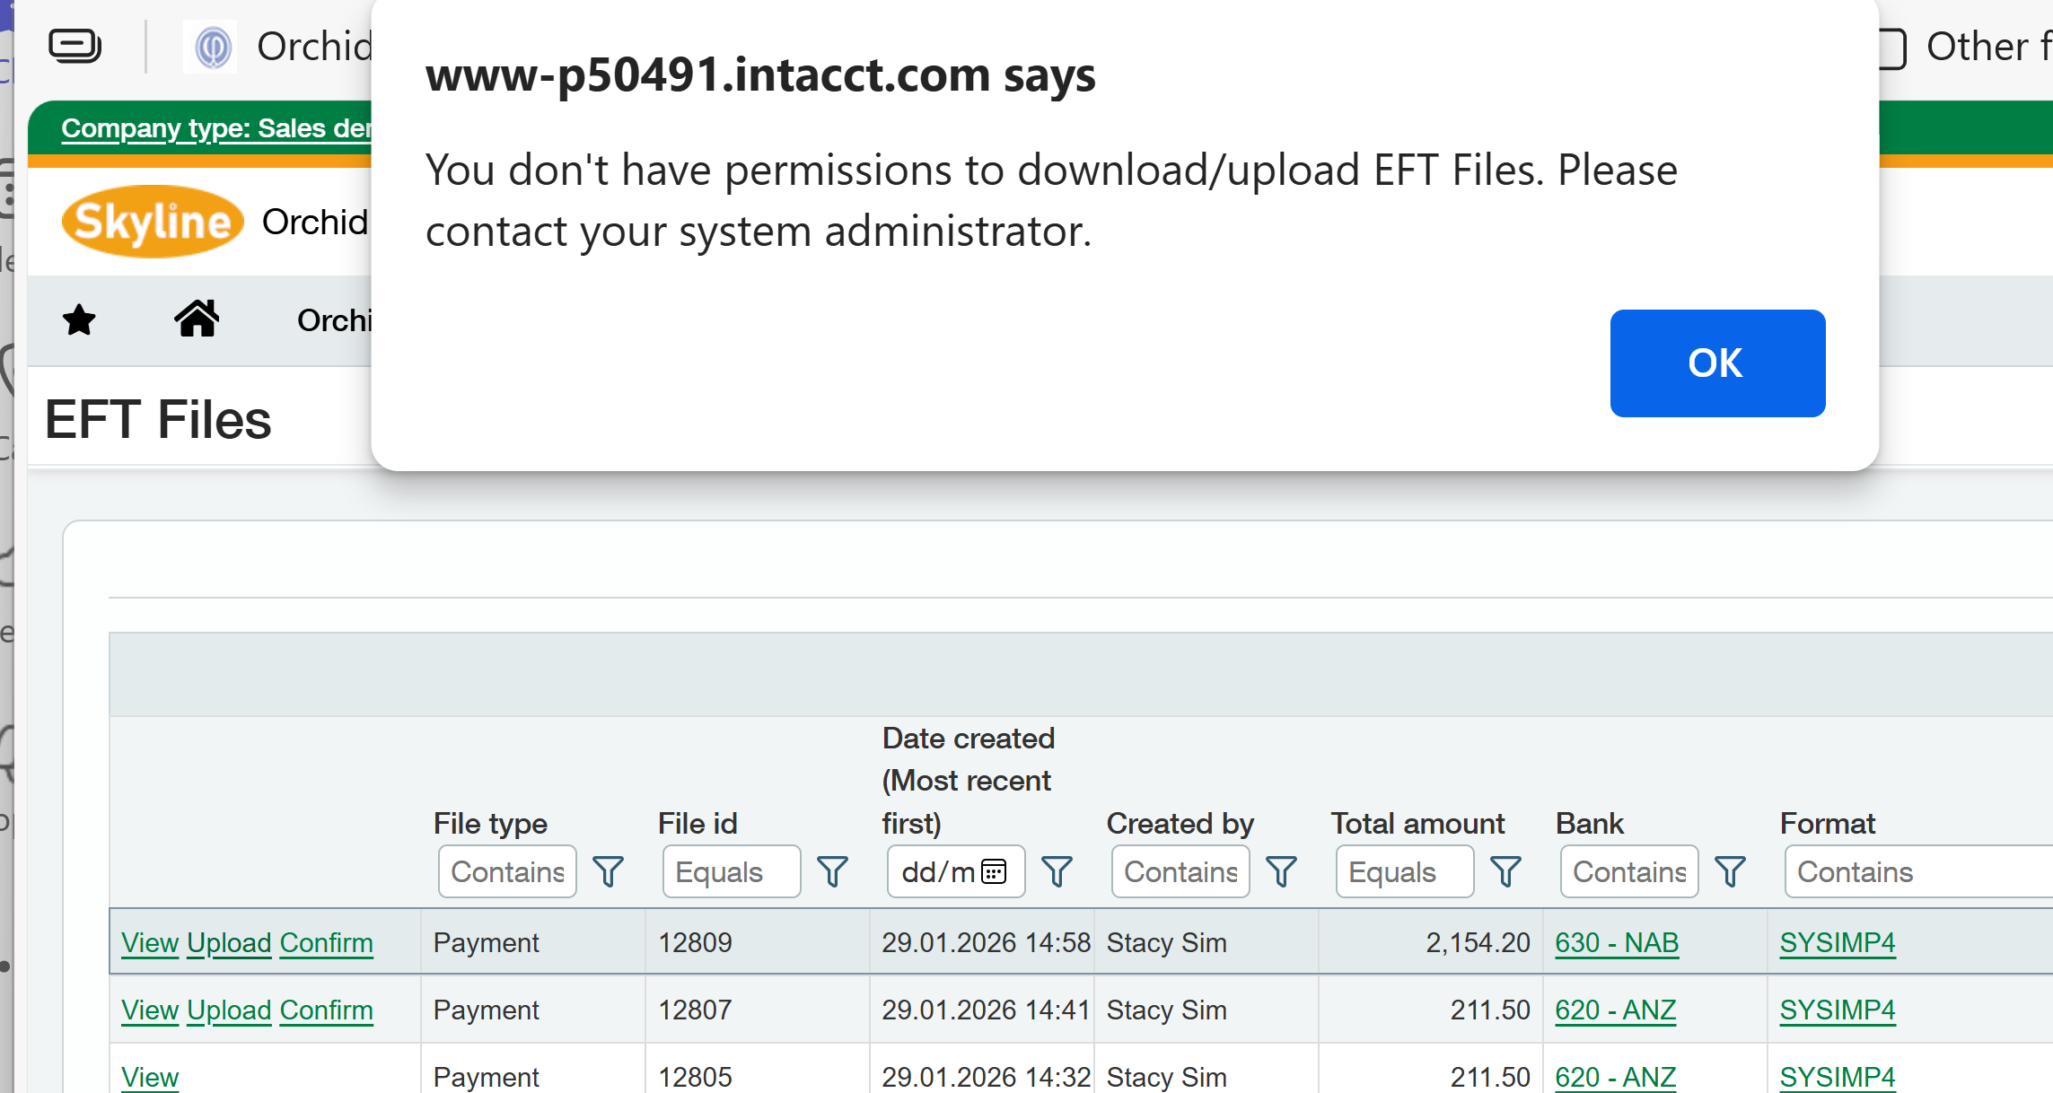Viewport: 2053px width, 1093px height.
Task: View the EFT file 12805
Action: [x=150, y=1077]
